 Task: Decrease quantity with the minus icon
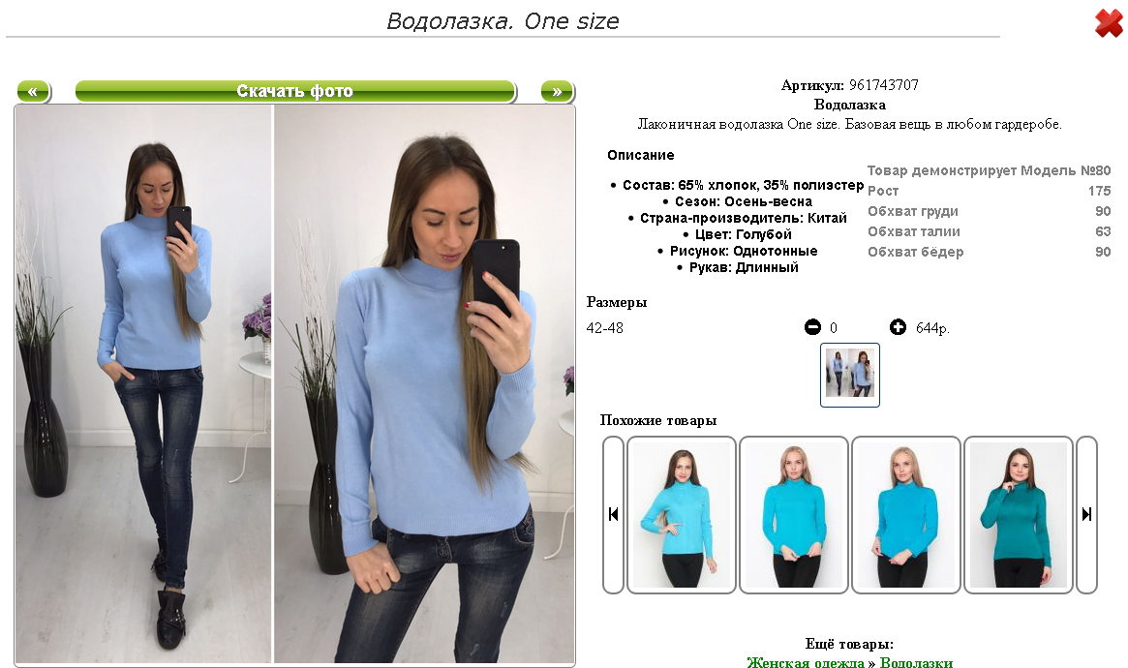click(x=812, y=327)
